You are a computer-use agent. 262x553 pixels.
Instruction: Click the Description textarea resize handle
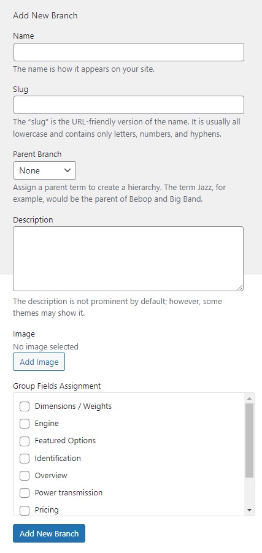[x=240, y=288]
